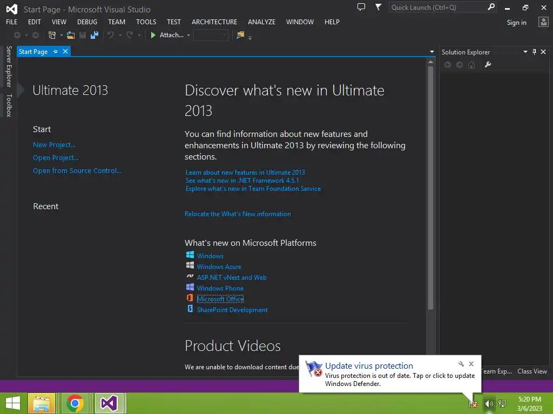Open the ANALYZE menu

coord(262,22)
